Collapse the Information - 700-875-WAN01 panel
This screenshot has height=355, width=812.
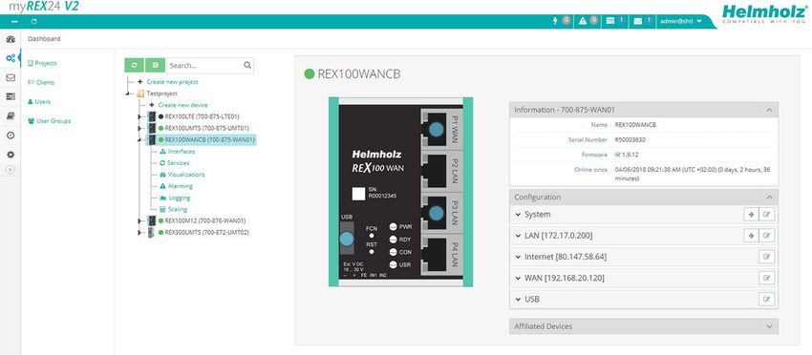click(x=770, y=111)
